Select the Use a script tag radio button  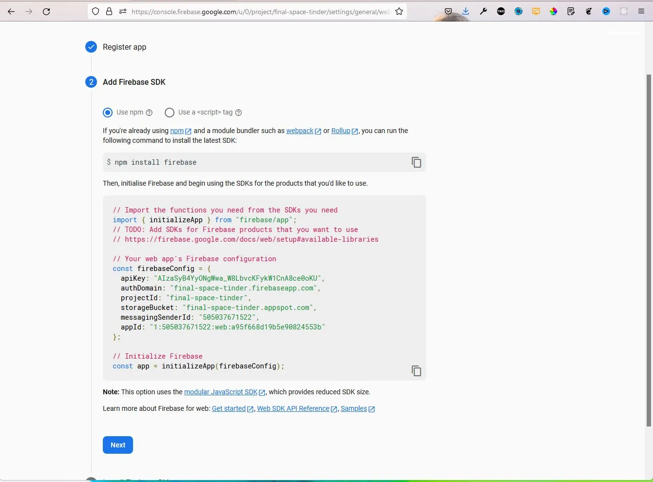coord(170,113)
